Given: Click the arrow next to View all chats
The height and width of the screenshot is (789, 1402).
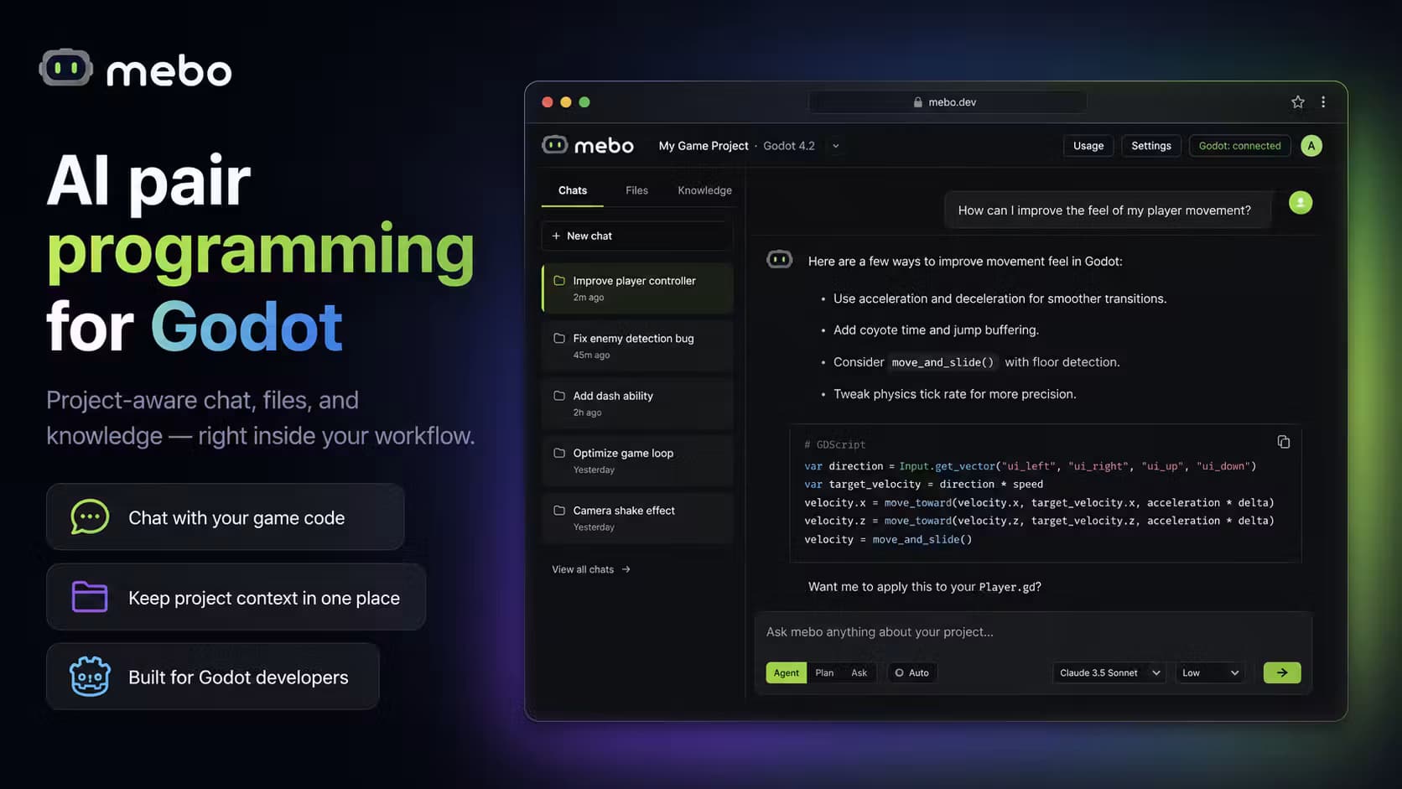Looking at the screenshot, I should pyautogui.click(x=626, y=569).
